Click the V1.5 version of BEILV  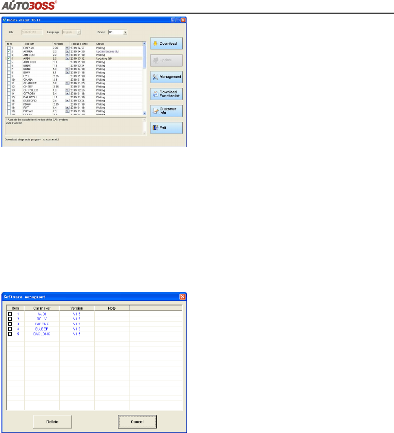77,319
